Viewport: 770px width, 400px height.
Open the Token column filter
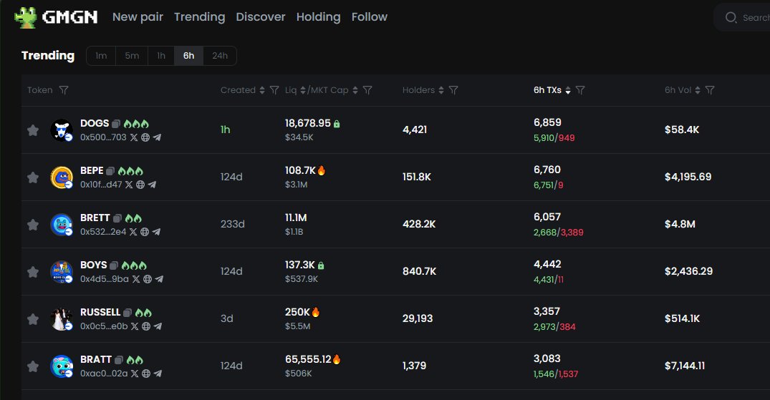[64, 90]
